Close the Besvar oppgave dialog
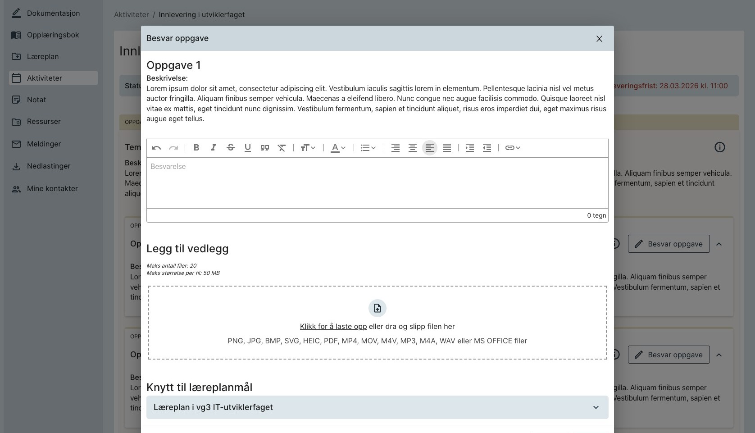755x433 pixels. tap(599, 39)
